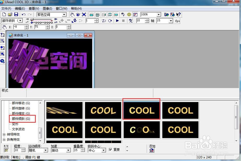Toggle ping-pong playback mode icon
The height and width of the screenshot is (161, 241).
(104, 21)
